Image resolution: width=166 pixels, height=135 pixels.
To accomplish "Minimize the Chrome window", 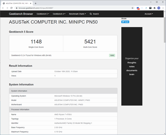I will click(151, 2).
